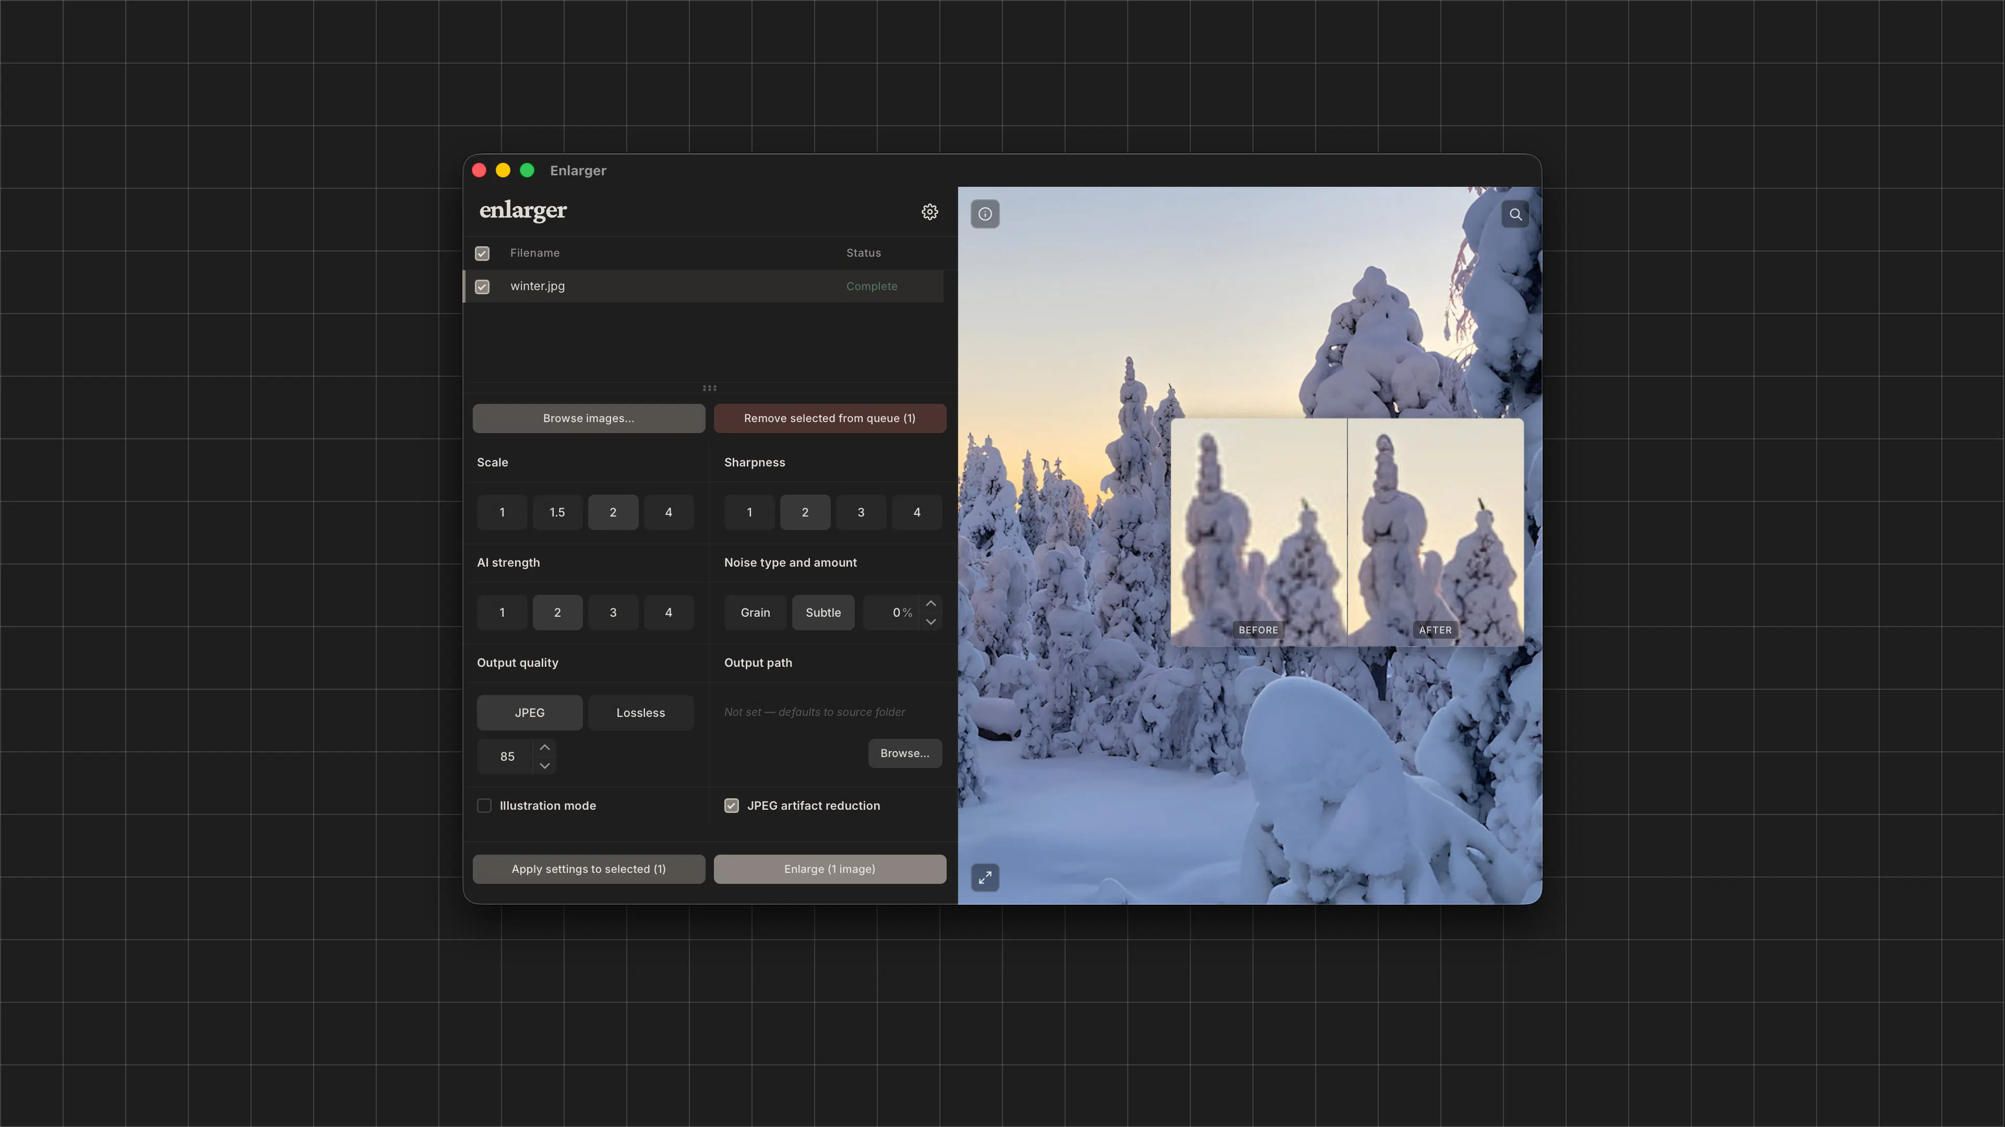The width and height of the screenshot is (2005, 1127).
Task: Select Scale option 2
Action: 613,512
